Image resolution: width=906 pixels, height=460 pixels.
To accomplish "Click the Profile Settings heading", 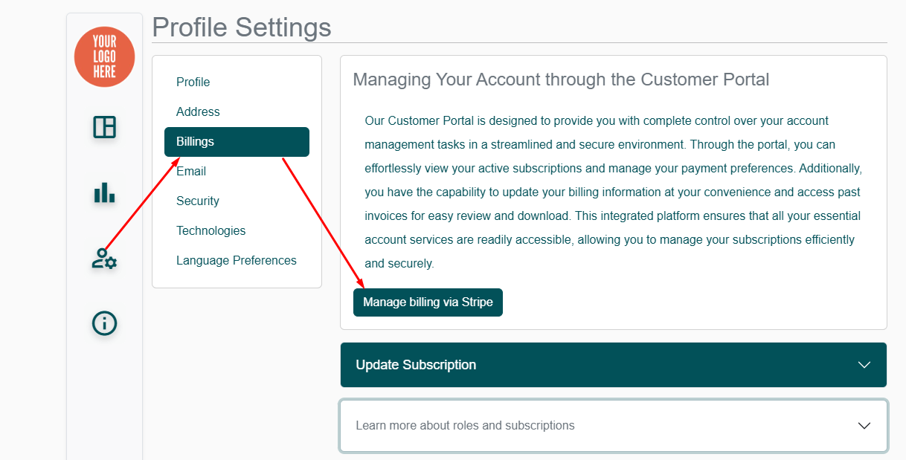I will (241, 27).
